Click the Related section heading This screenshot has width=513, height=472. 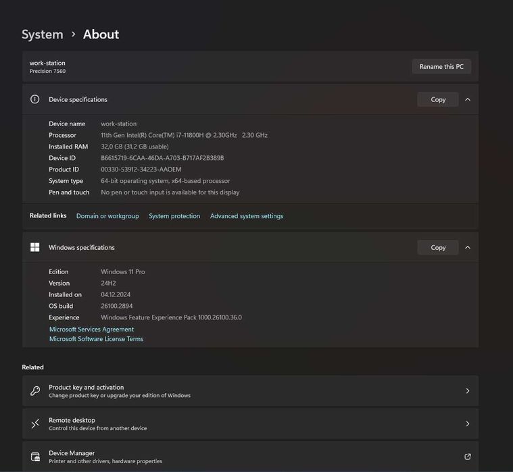tap(32, 367)
